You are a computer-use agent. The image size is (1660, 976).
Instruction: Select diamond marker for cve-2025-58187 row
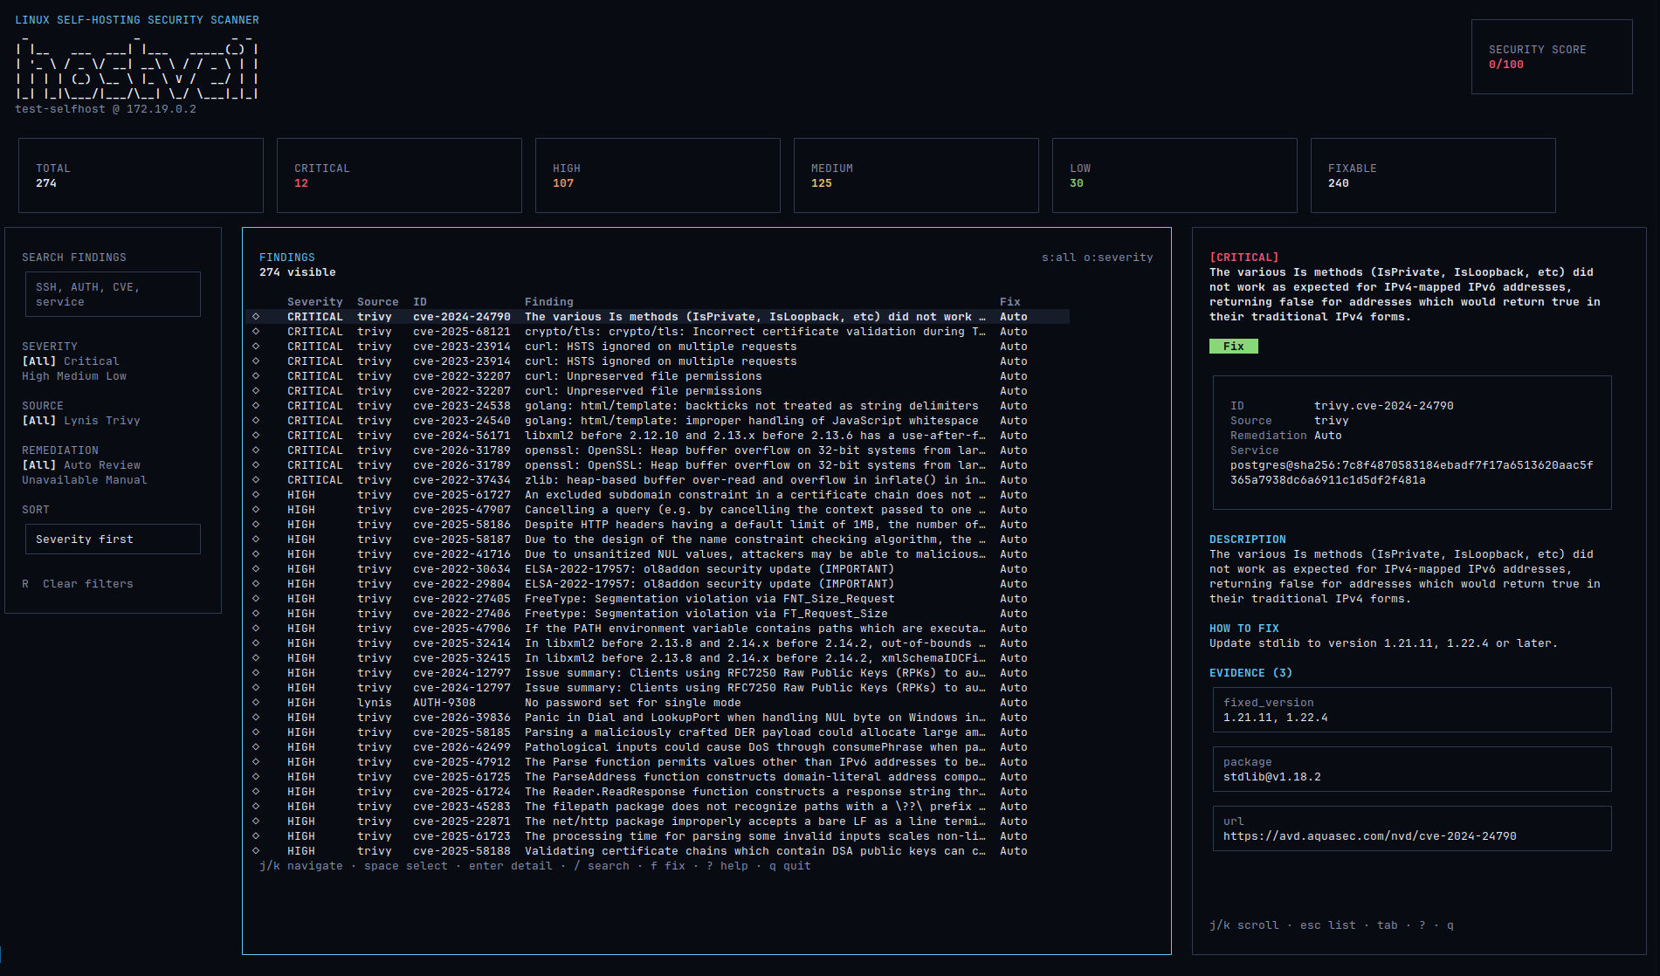tap(256, 540)
